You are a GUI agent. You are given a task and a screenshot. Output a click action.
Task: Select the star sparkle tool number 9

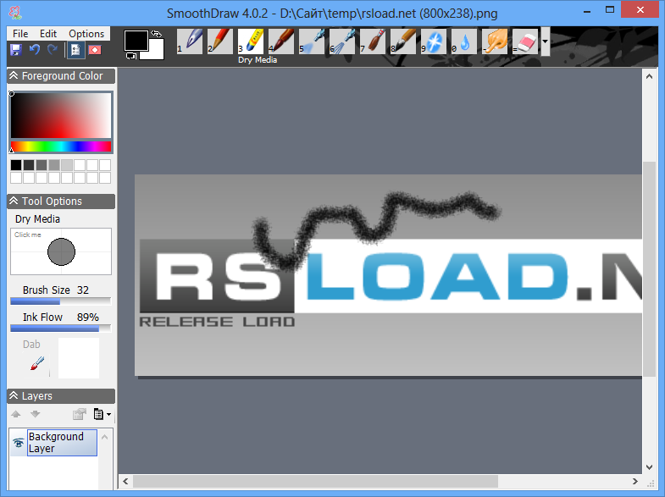point(434,41)
